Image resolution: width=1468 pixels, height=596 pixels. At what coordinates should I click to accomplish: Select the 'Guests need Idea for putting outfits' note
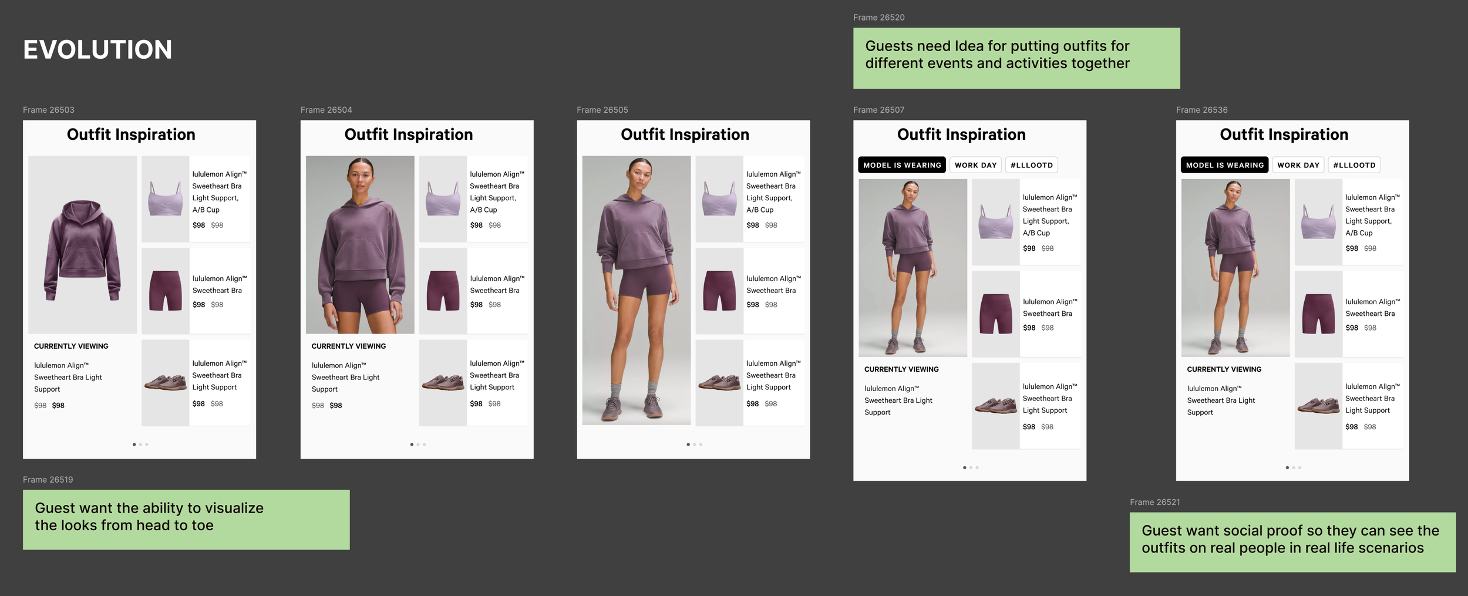pyautogui.click(x=1016, y=58)
